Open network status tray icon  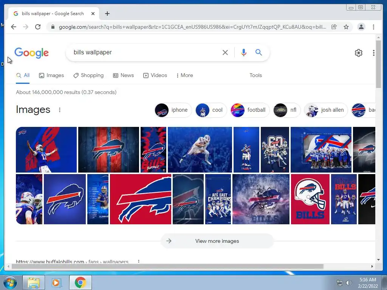pos(340,283)
